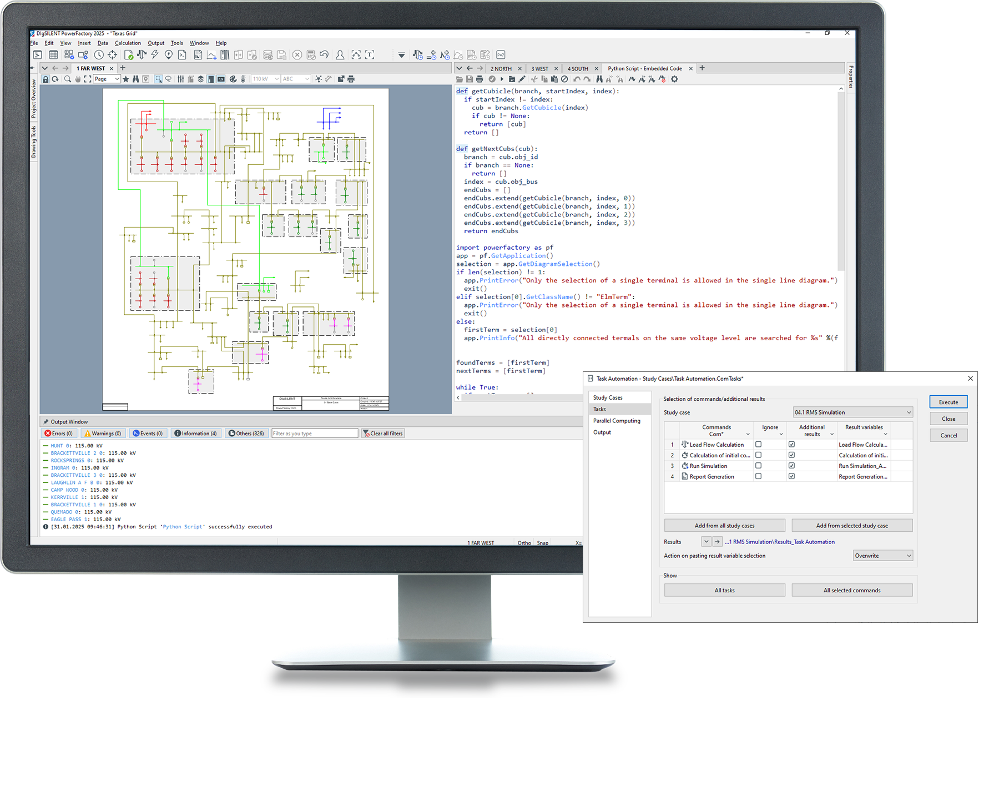Click the lock icon to freeze diagram
1004x791 pixels.
46,79
